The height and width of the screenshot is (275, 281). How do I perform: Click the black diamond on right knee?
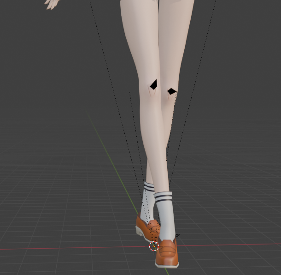click(172, 91)
